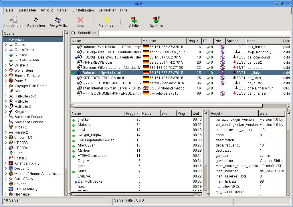Click the Quake3: Arena game icon
293x207 pixels.
pyautogui.click(x=11, y=60)
